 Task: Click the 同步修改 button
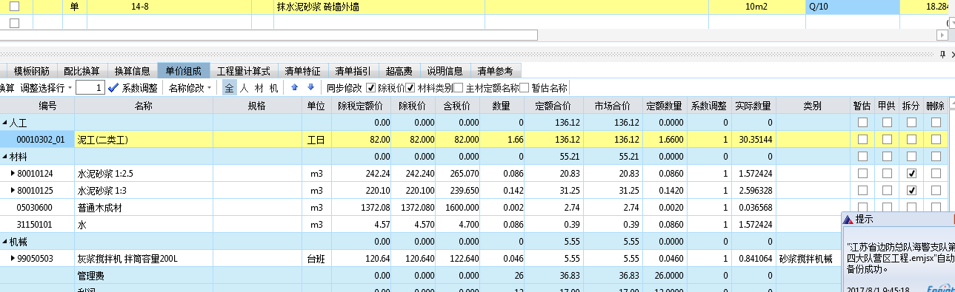pyautogui.click(x=344, y=87)
